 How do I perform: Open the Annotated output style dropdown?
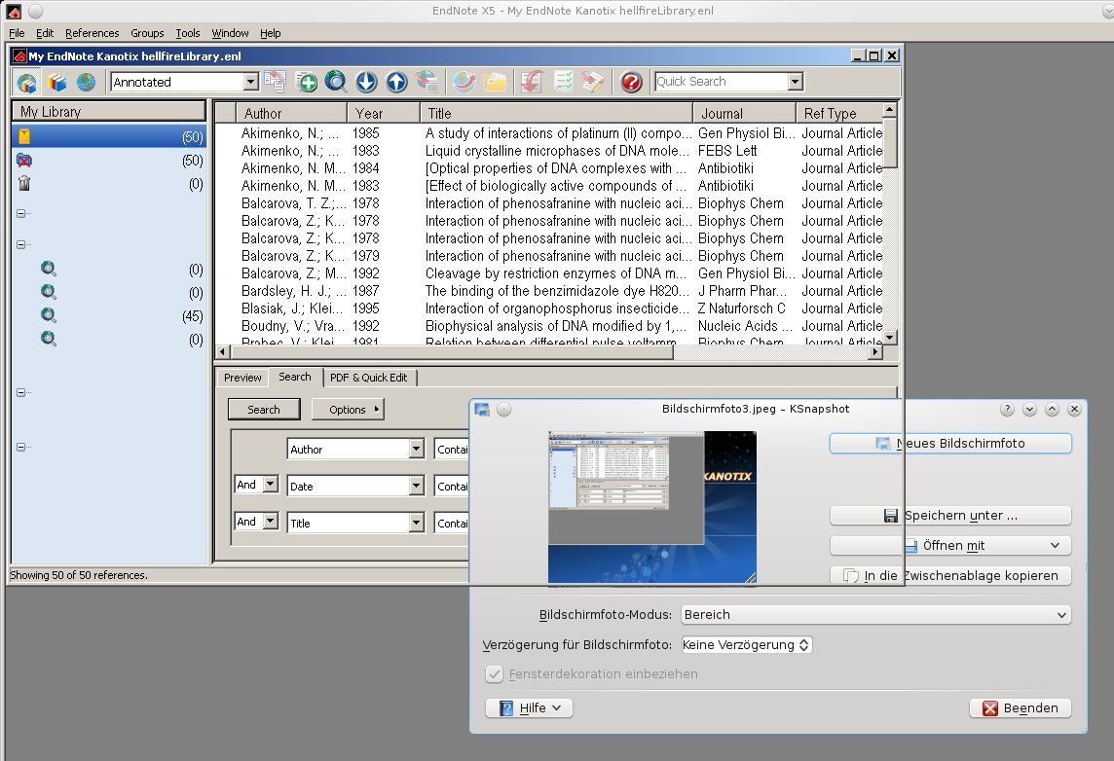pyautogui.click(x=250, y=82)
